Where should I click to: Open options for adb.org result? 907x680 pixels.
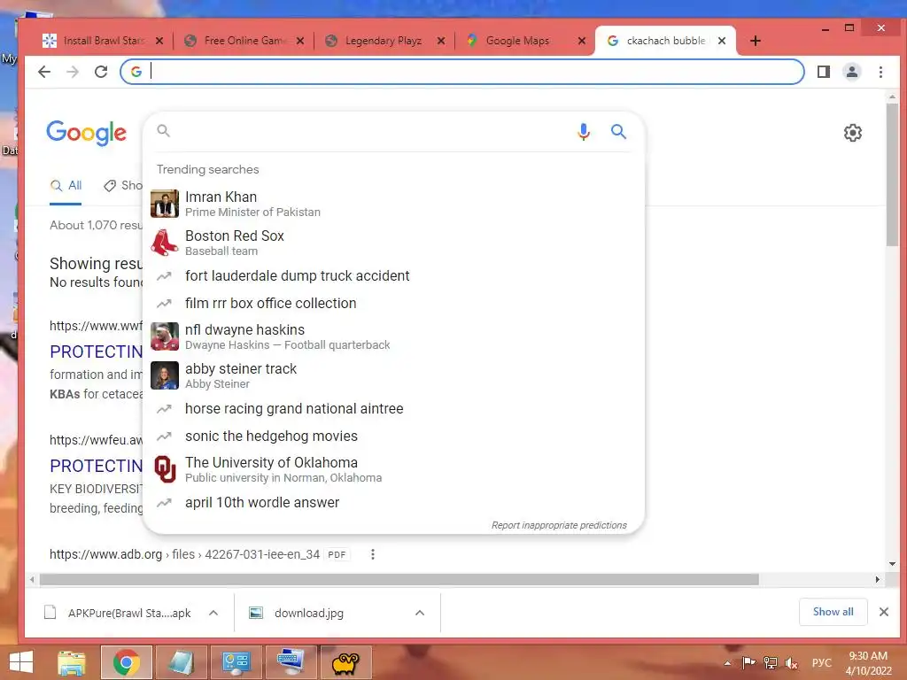point(373,554)
